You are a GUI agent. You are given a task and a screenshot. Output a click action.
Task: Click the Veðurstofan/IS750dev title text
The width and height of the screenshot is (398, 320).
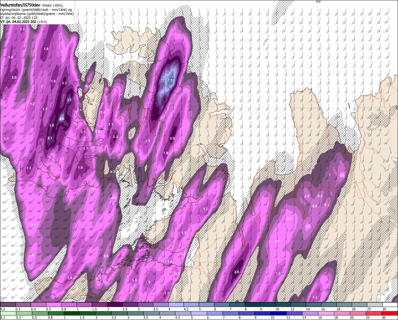pos(20,5)
